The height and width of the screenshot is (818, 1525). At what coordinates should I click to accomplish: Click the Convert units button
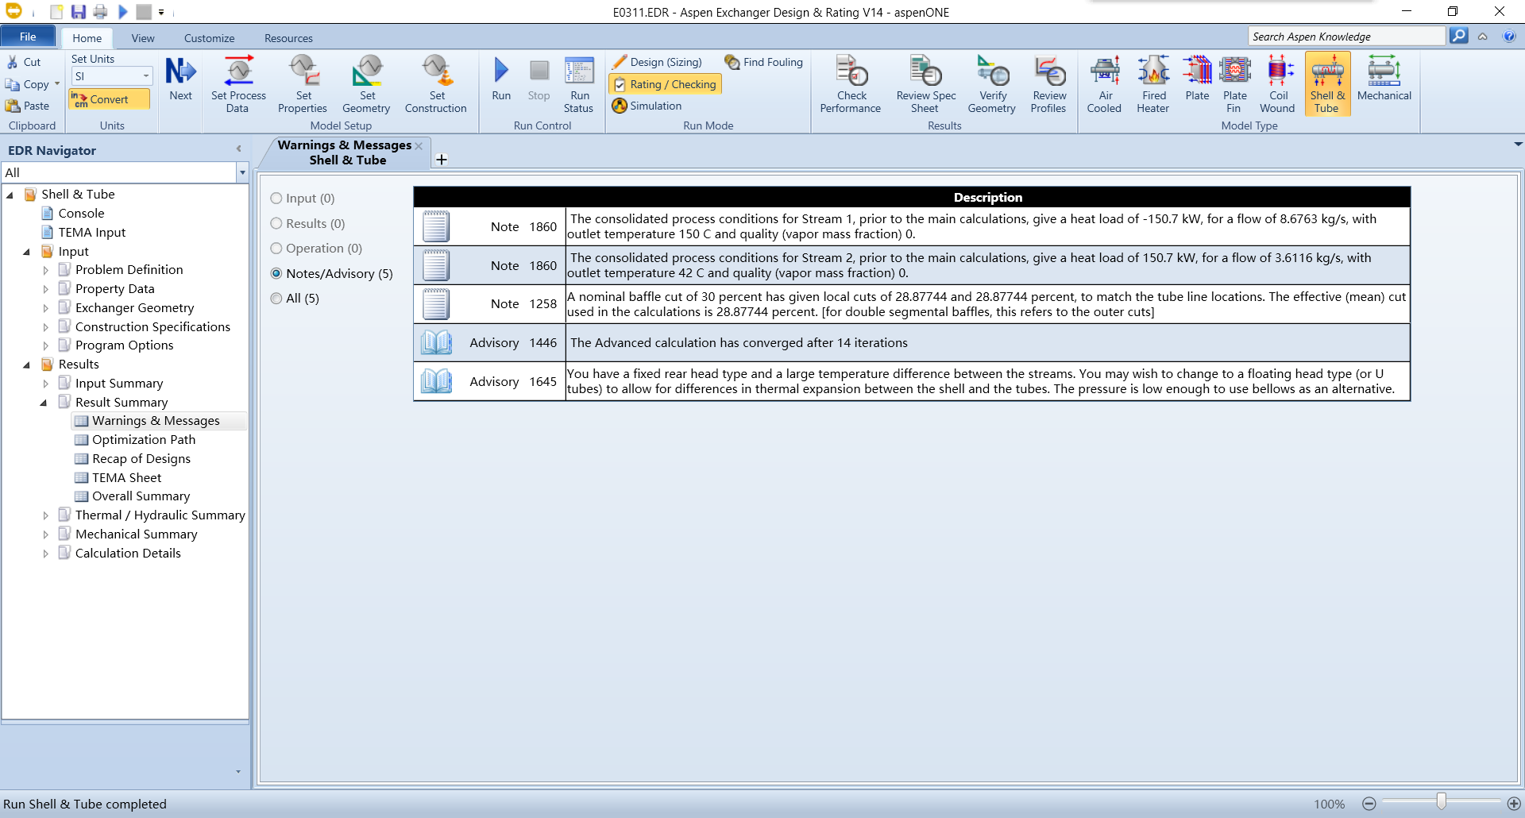(x=109, y=99)
